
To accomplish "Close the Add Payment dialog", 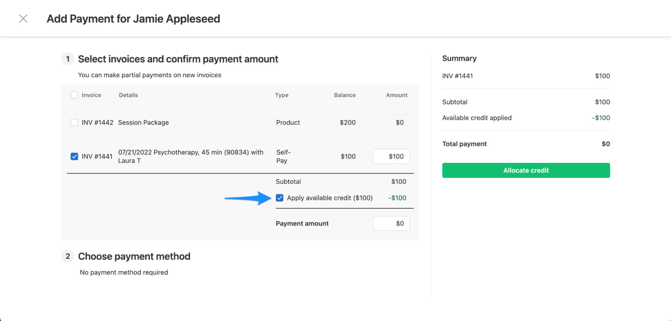I will click(23, 18).
